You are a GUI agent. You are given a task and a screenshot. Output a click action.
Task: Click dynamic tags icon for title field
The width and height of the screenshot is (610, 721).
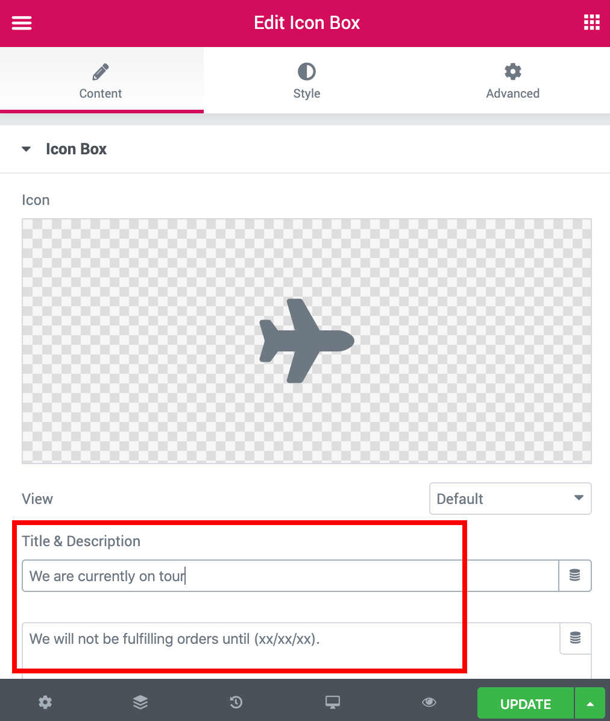tap(574, 575)
